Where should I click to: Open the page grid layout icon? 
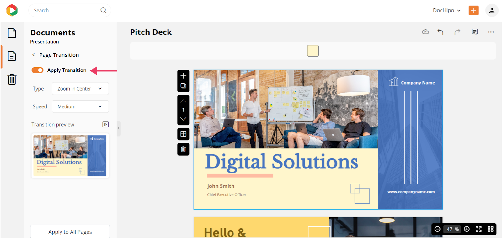pyautogui.click(x=184, y=134)
